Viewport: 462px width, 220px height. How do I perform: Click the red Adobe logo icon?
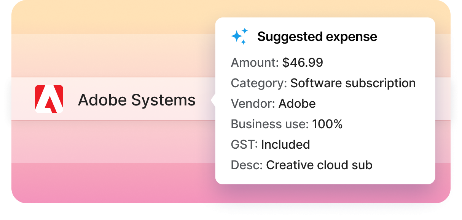(x=49, y=99)
